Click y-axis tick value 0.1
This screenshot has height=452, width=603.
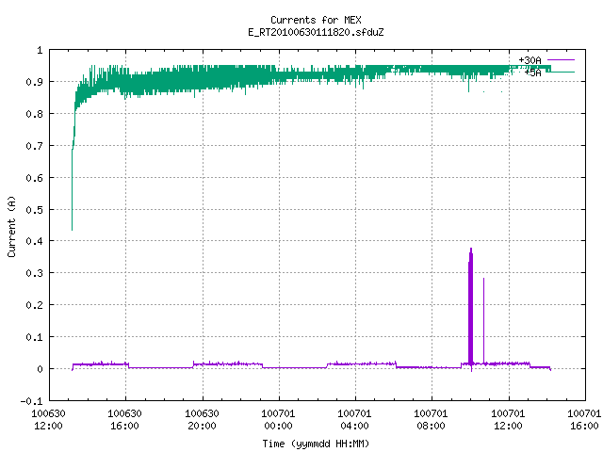[x=34, y=337]
